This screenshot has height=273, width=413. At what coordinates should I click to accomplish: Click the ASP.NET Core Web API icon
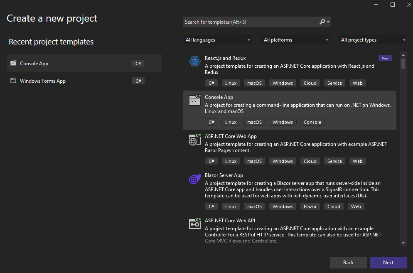pos(194,223)
